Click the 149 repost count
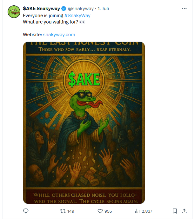 (x=71, y=211)
